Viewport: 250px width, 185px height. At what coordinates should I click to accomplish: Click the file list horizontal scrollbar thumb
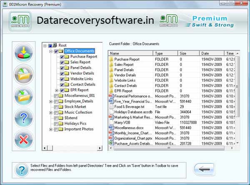point(169,148)
